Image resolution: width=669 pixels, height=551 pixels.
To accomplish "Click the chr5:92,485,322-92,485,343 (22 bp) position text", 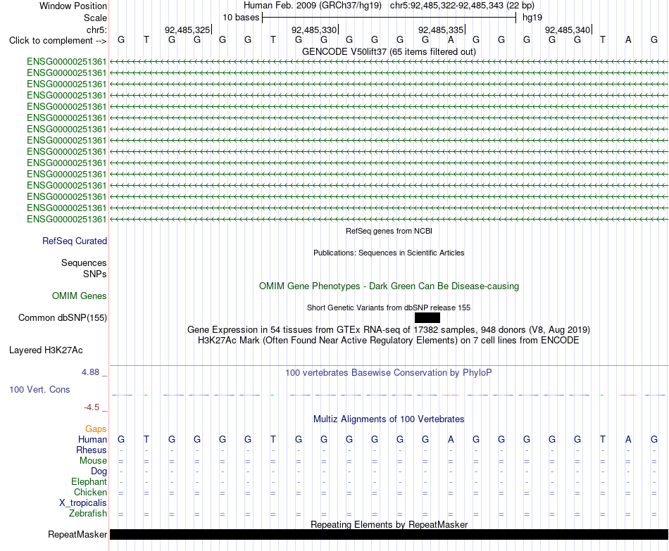I will click(462, 6).
